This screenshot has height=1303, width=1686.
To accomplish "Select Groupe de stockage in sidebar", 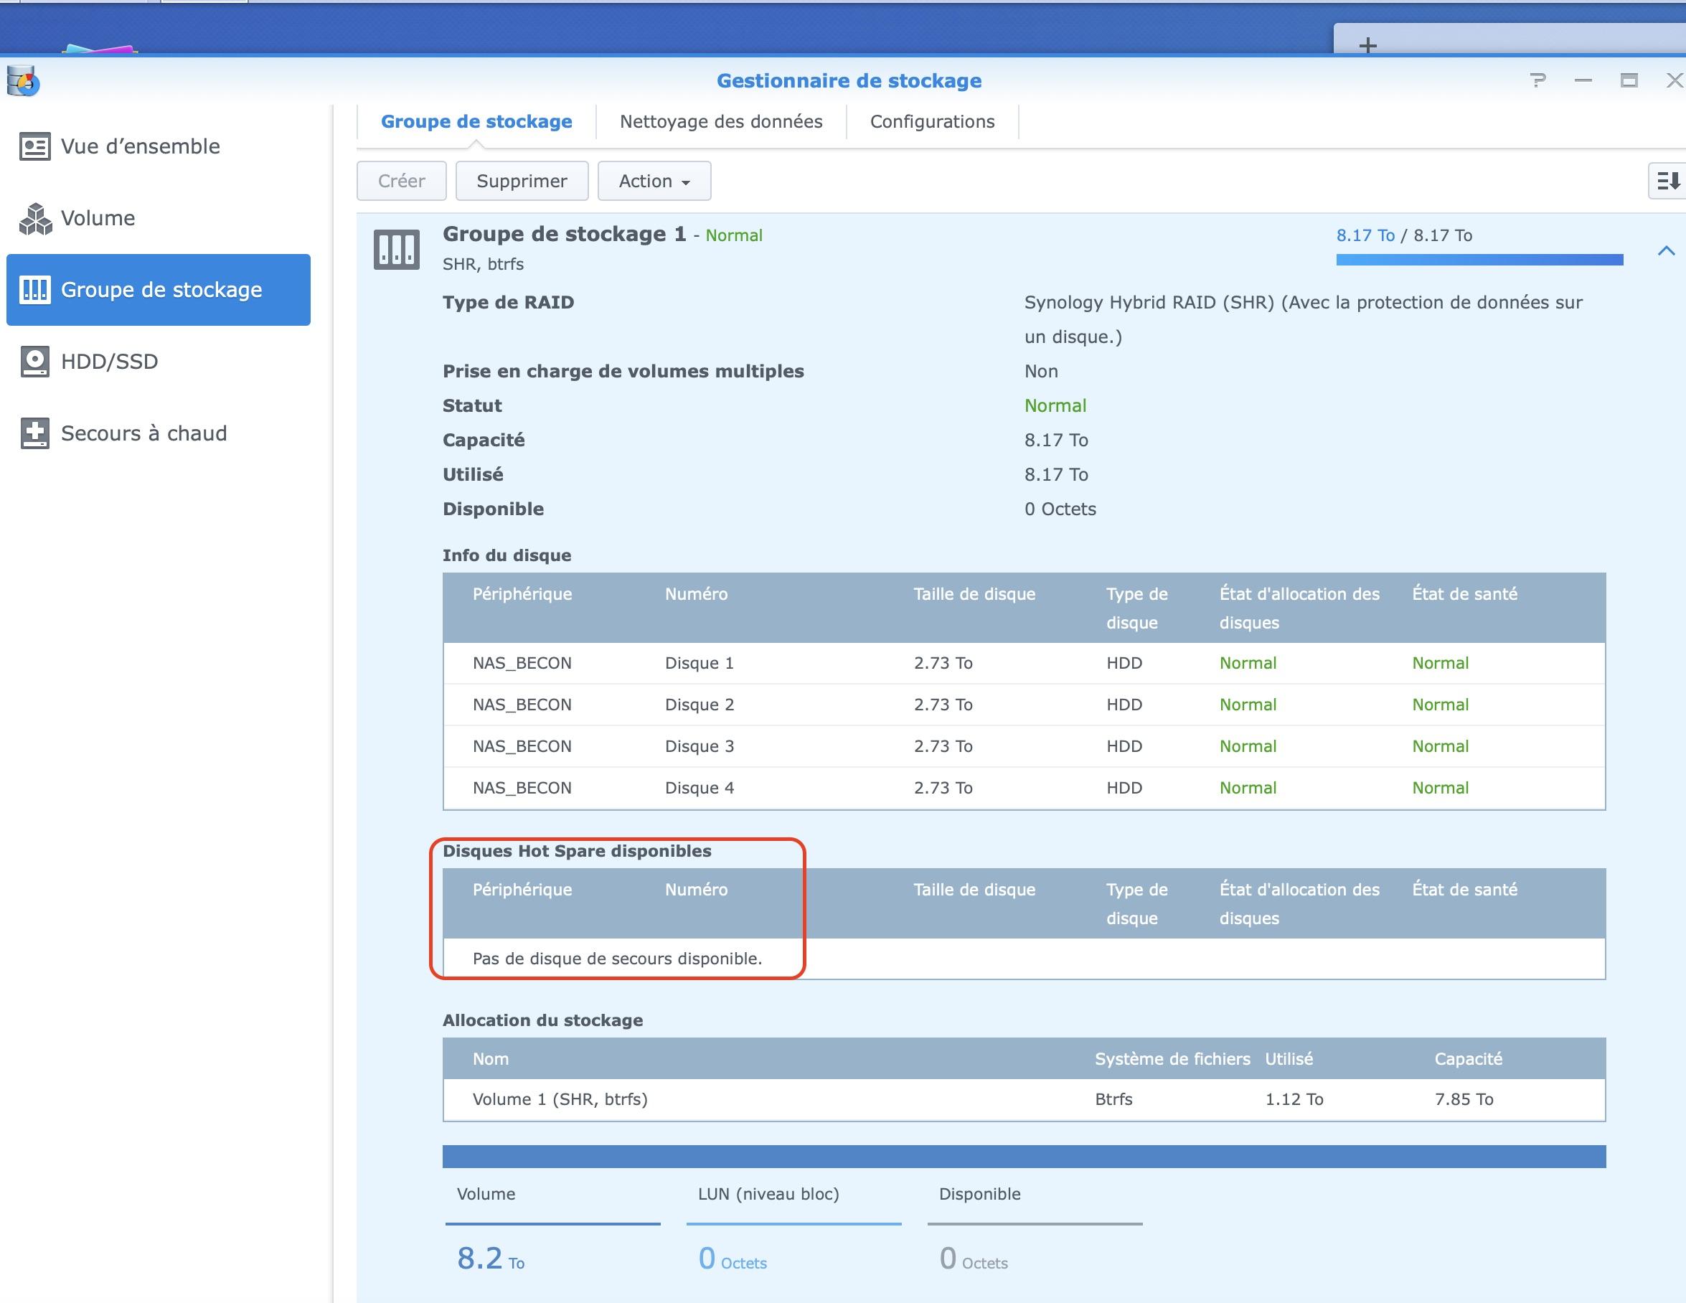I will pyautogui.click(x=159, y=289).
